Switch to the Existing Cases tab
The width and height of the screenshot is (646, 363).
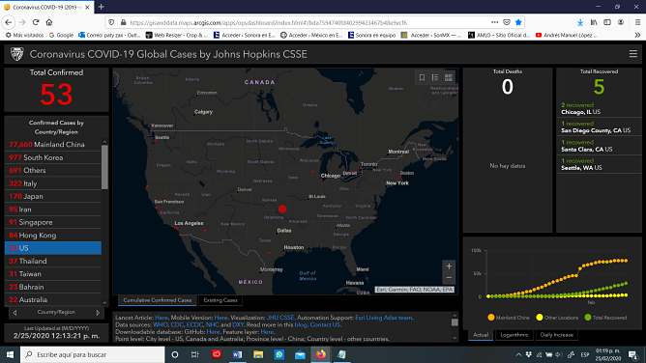pos(220,300)
